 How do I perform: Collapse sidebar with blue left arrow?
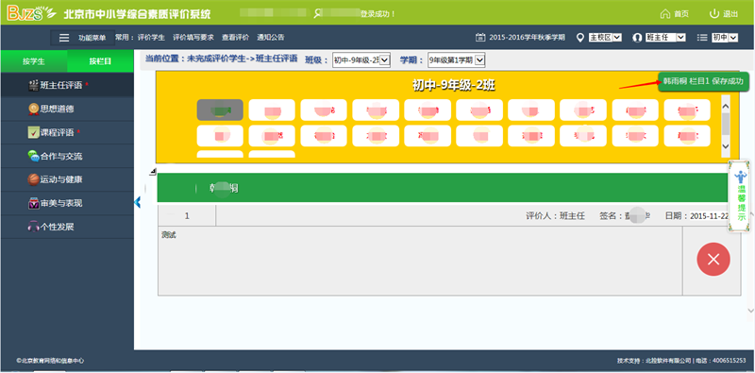point(138,202)
